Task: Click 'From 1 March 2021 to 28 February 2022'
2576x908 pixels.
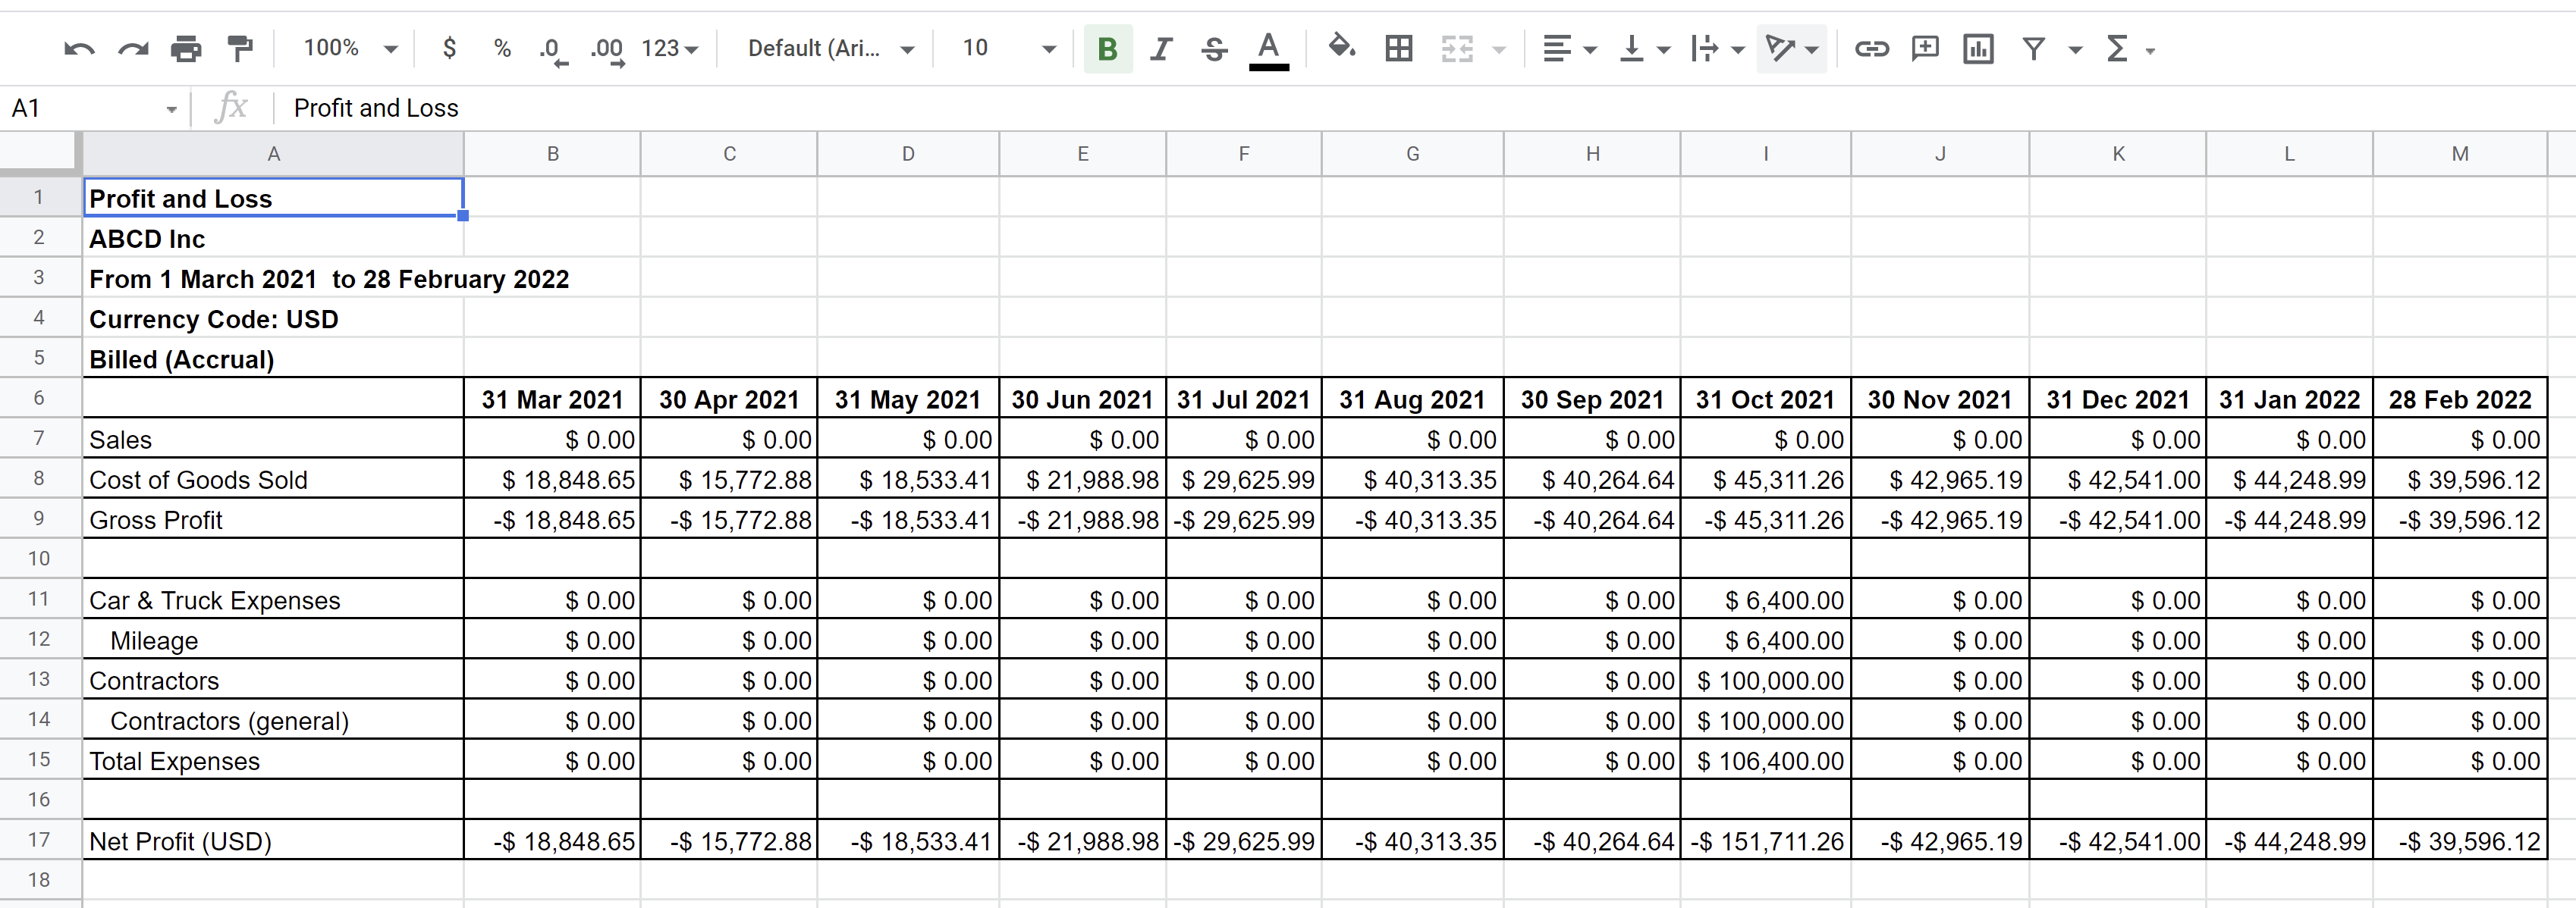Action: click(x=329, y=279)
